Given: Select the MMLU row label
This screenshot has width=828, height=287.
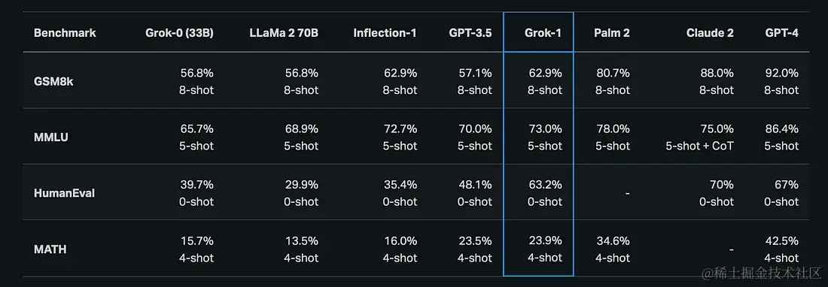Looking at the screenshot, I should [50, 137].
